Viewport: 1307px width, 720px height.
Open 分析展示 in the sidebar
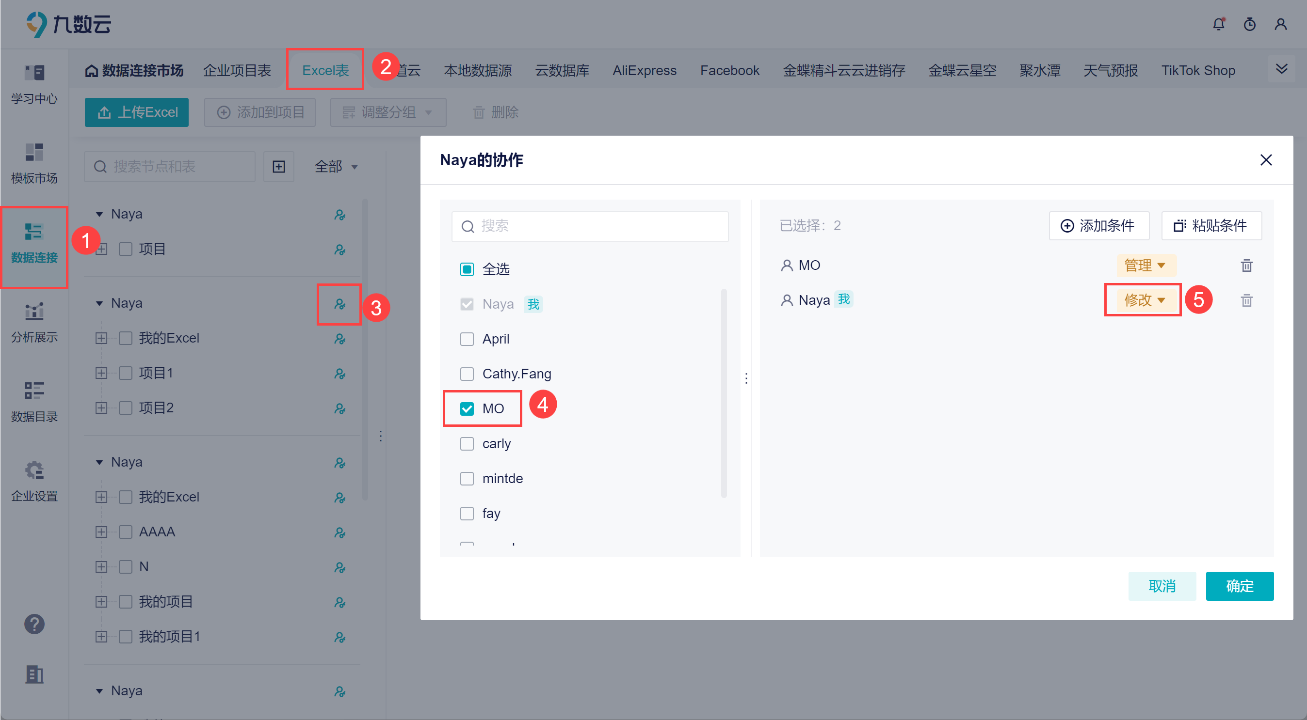(34, 323)
